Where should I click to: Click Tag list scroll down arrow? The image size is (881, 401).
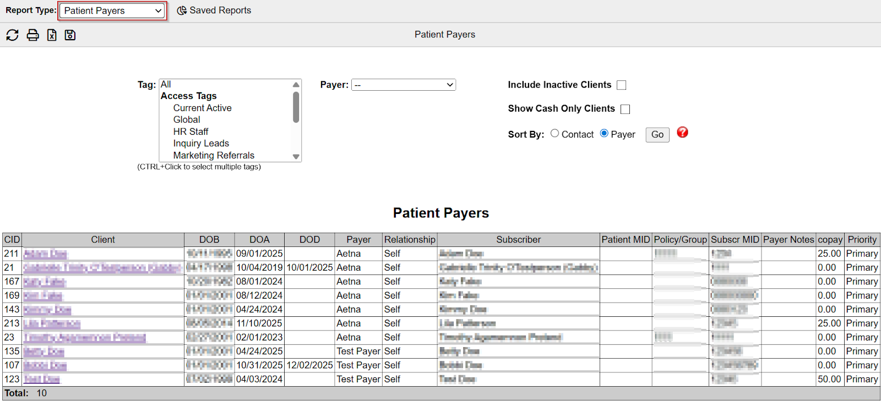(x=296, y=157)
